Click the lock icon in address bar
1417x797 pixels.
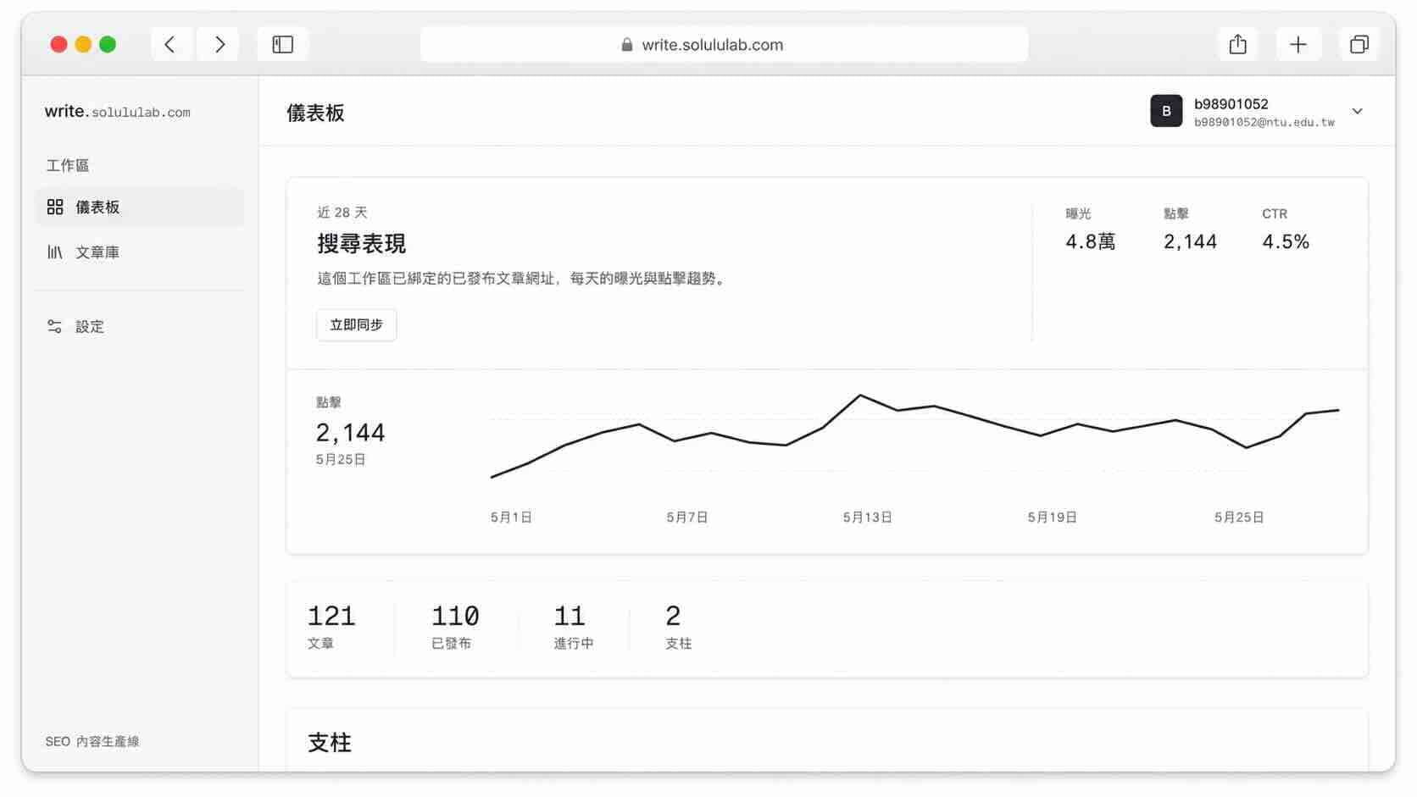point(627,45)
